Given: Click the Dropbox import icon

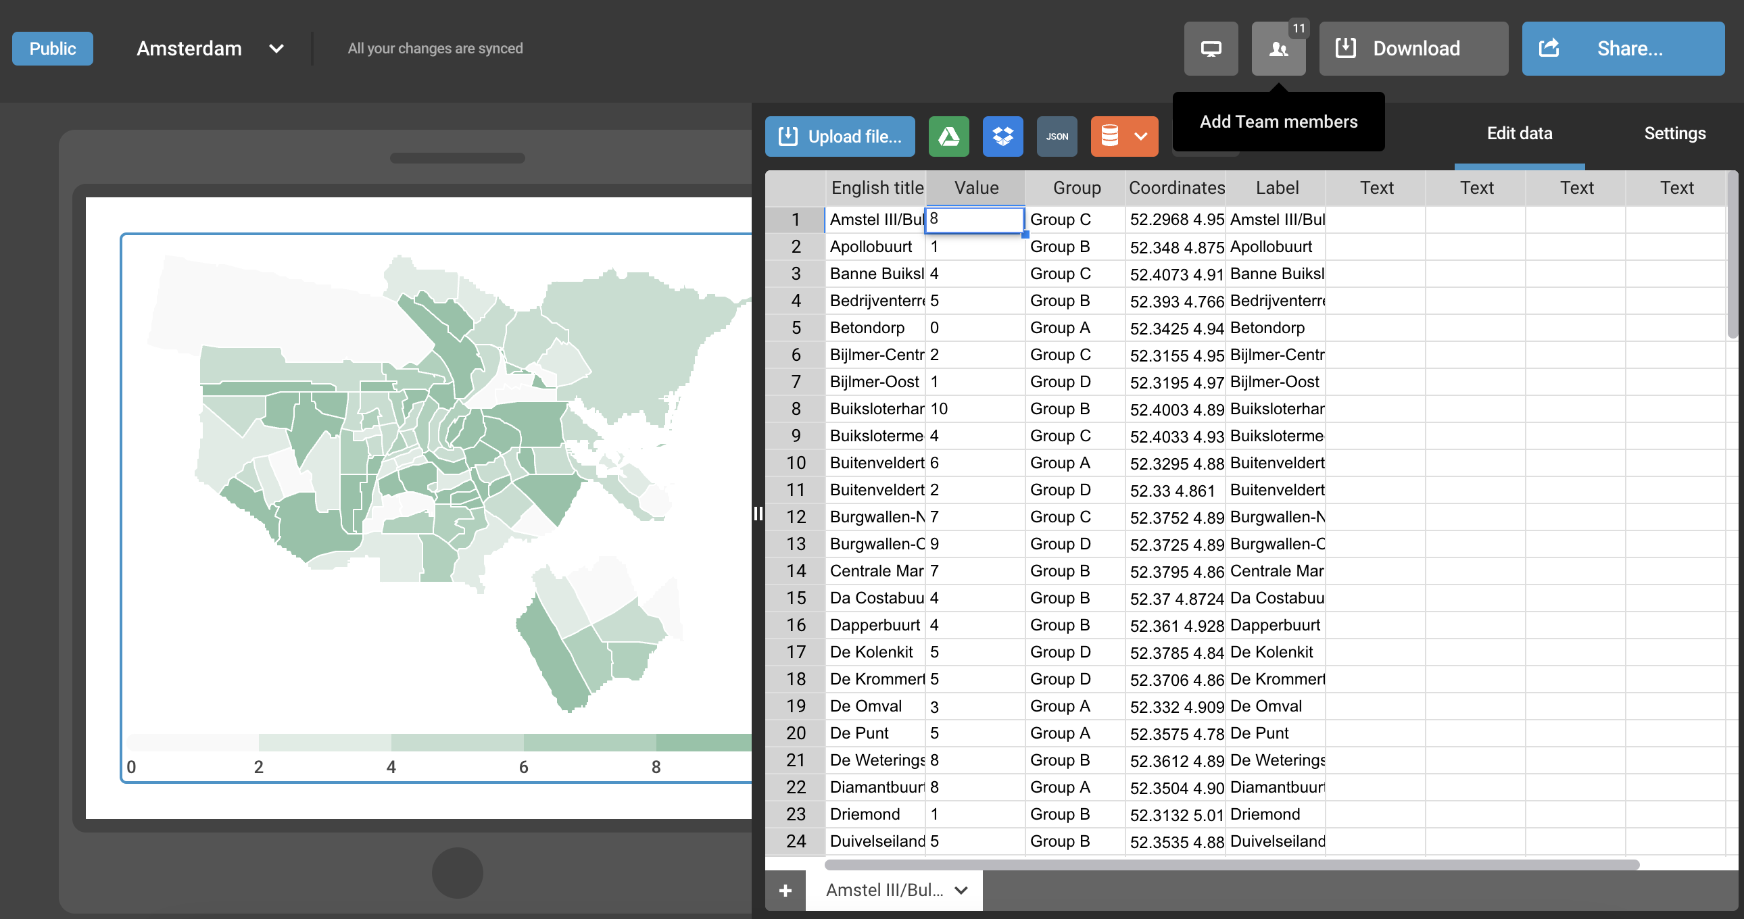Looking at the screenshot, I should tap(1002, 136).
